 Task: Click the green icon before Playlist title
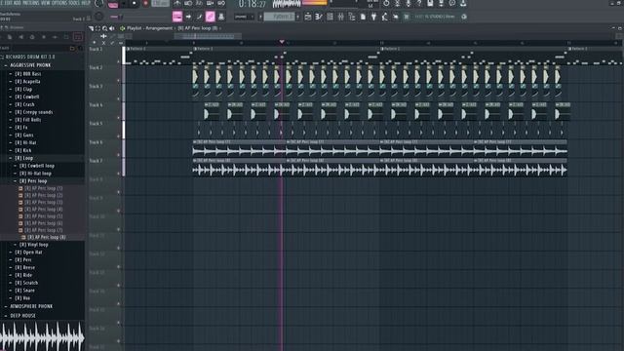click(x=122, y=28)
